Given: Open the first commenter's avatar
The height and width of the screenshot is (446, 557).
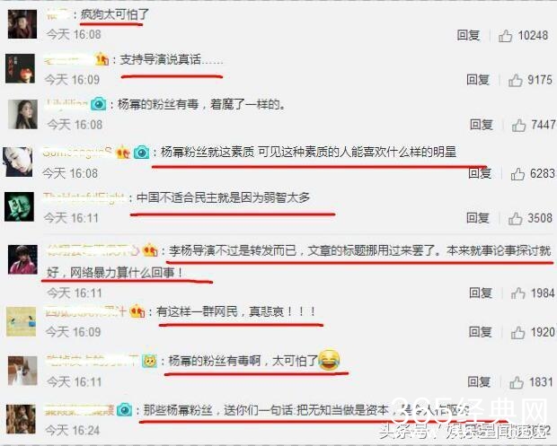Looking at the screenshot, I should 22,24.
